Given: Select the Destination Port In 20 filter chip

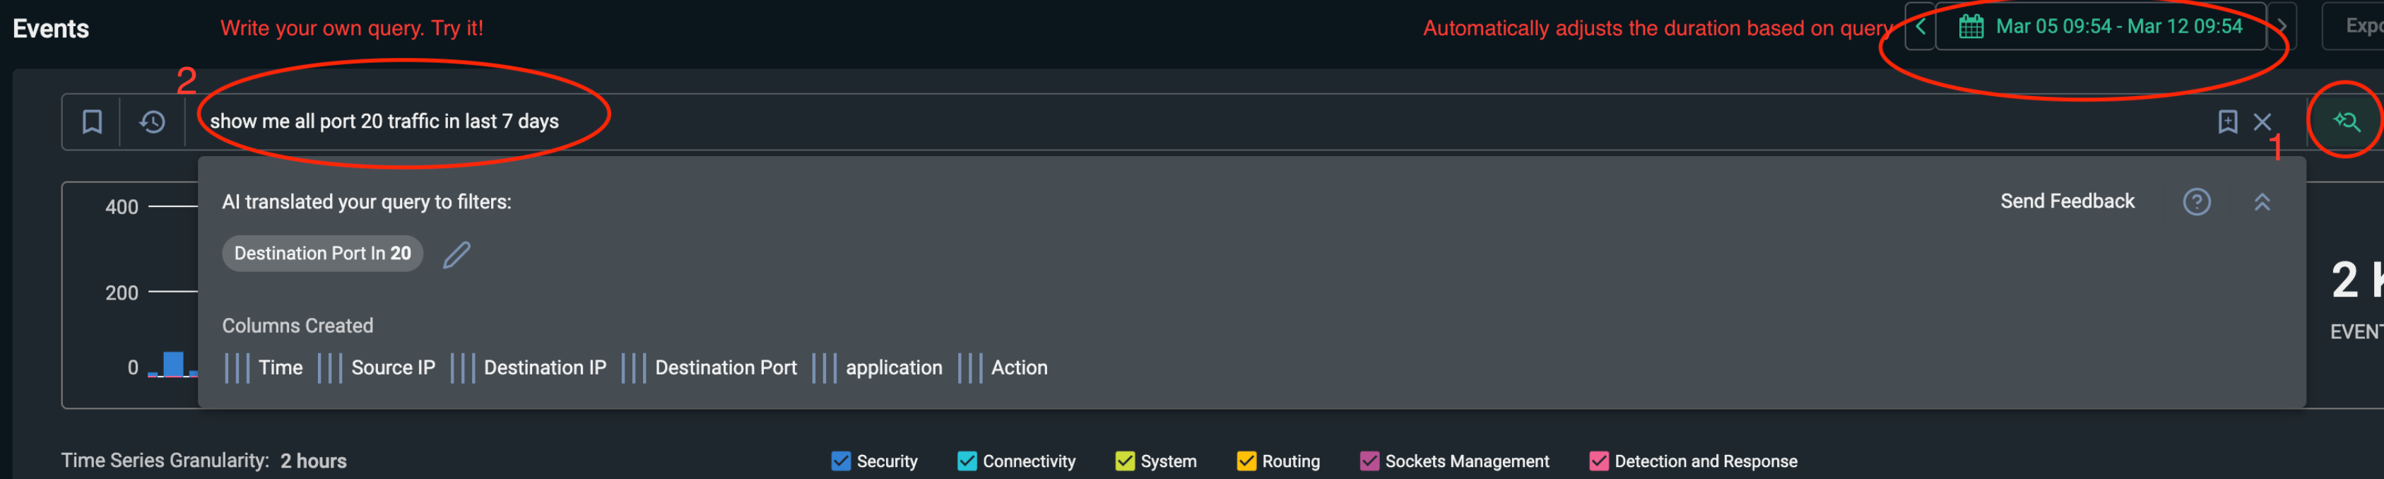Looking at the screenshot, I should [x=322, y=254].
